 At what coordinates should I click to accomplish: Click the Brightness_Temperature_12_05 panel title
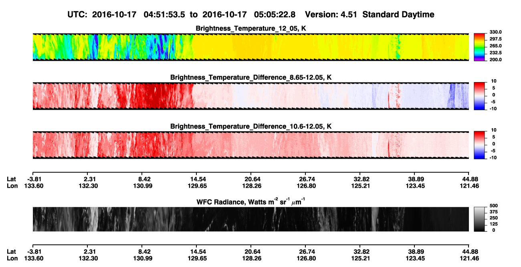251,28
